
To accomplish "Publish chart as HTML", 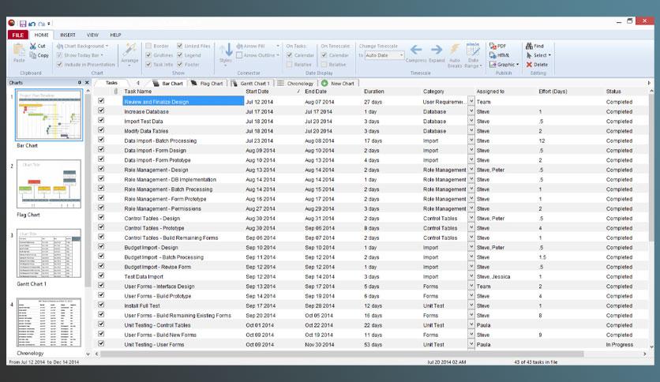I will [x=499, y=55].
